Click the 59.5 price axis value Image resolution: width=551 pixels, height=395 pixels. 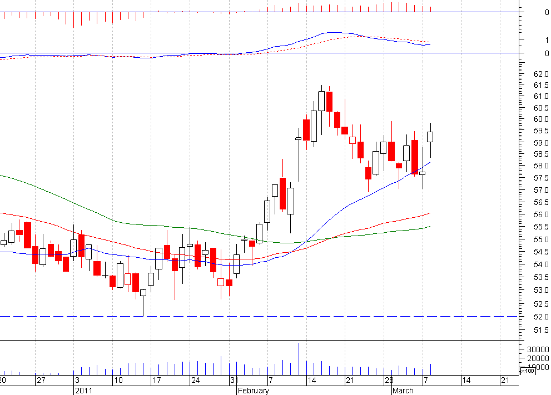[541, 131]
